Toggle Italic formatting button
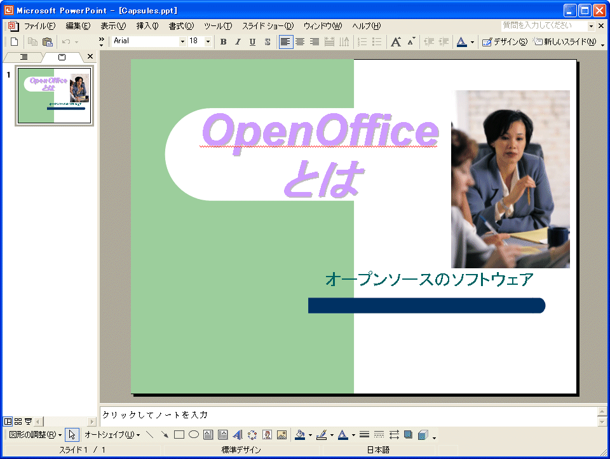Viewport: 610px width, 459px height. click(x=238, y=42)
